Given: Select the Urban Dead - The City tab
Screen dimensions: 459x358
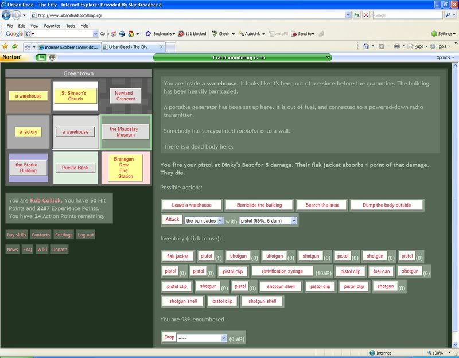Looking at the screenshot, I should tap(133, 47).
